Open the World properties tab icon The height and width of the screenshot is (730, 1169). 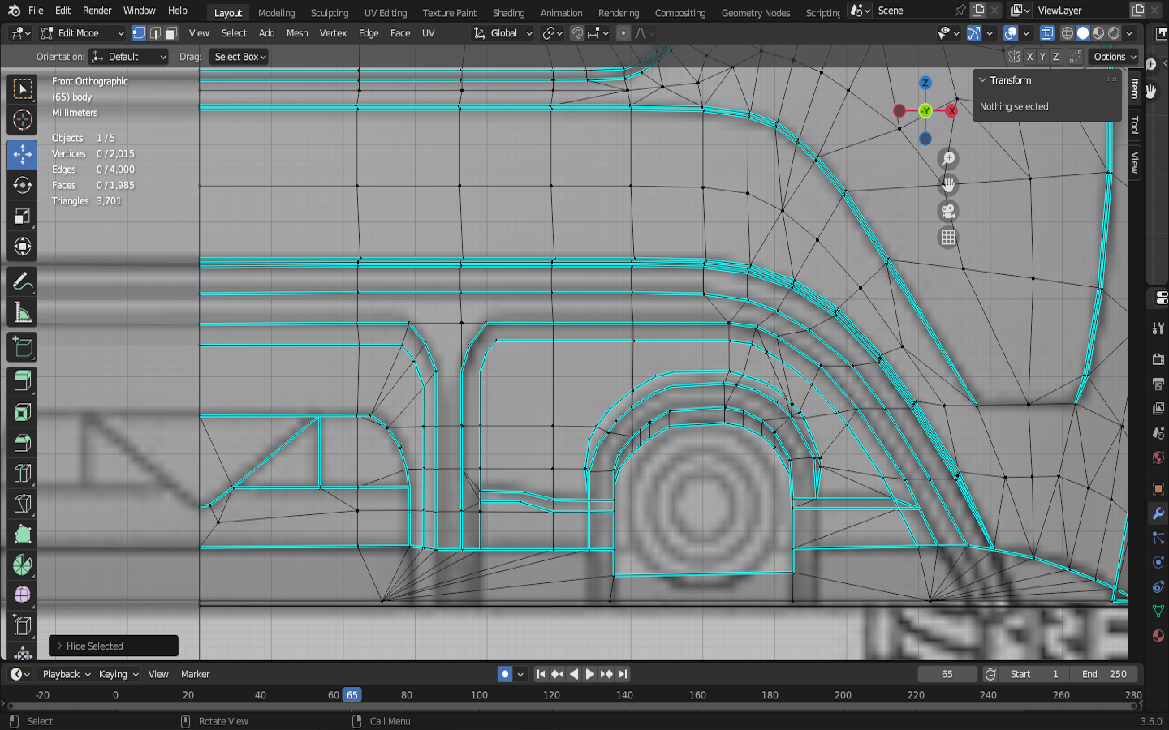click(x=1158, y=457)
